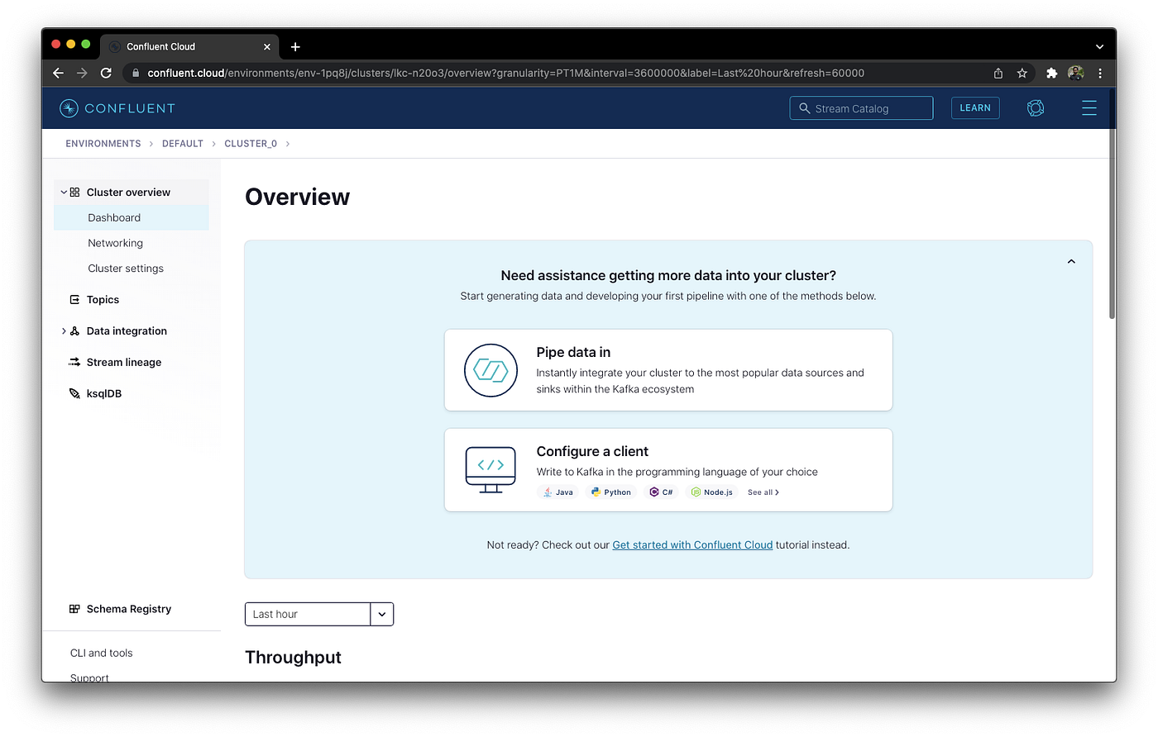The height and width of the screenshot is (737, 1158).
Task: Go to CLUSTER_0 breadcrumb
Action: coord(251,144)
